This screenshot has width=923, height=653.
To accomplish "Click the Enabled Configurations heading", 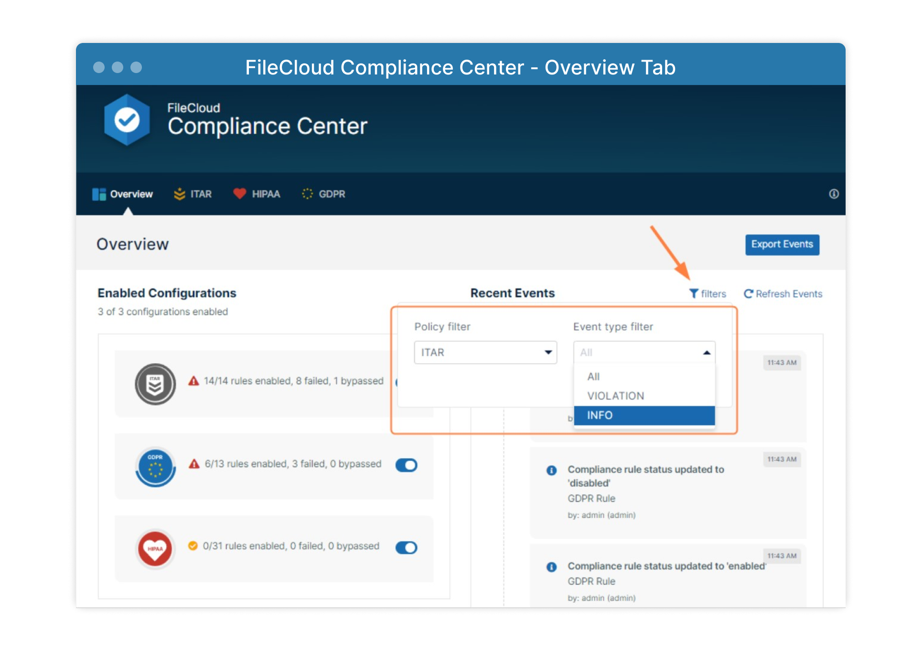I will click(x=167, y=293).
